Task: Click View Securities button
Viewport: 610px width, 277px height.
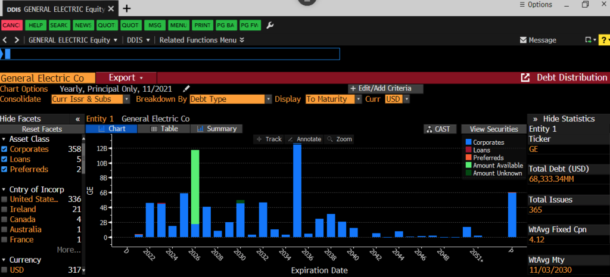Action: click(494, 129)
